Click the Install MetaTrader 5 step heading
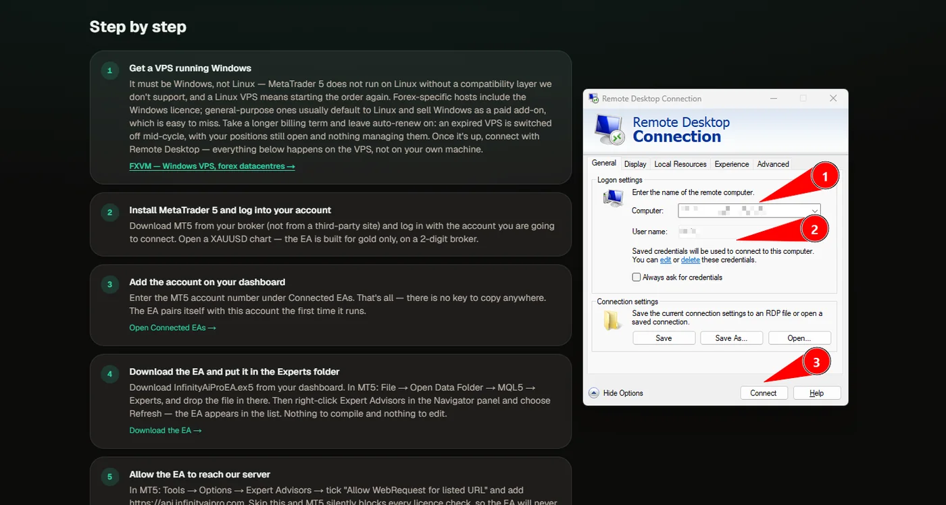 click(x=230, y=210)
